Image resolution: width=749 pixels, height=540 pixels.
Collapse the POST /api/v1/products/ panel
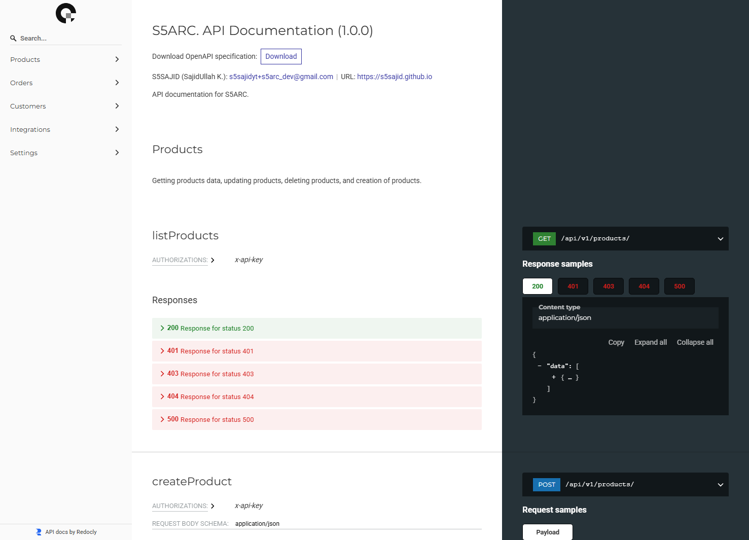(x=720, y=484)
